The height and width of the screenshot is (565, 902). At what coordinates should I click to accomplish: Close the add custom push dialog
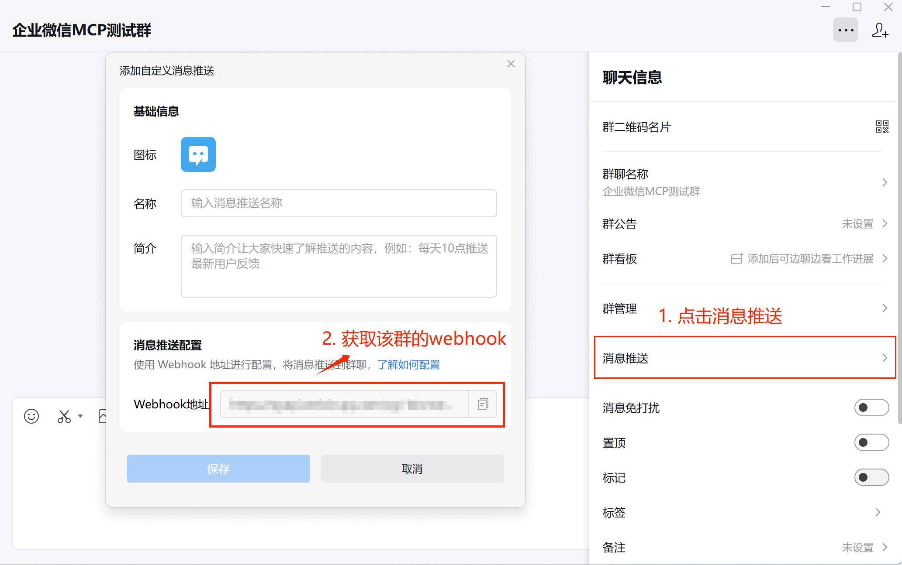click(x=511, y=64)
